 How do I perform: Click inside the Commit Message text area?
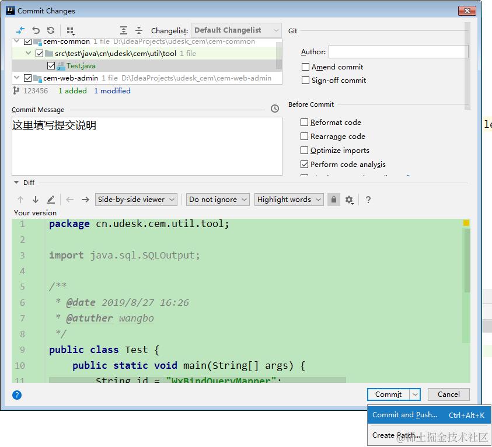pyautogui.click(x=147, y=146)
